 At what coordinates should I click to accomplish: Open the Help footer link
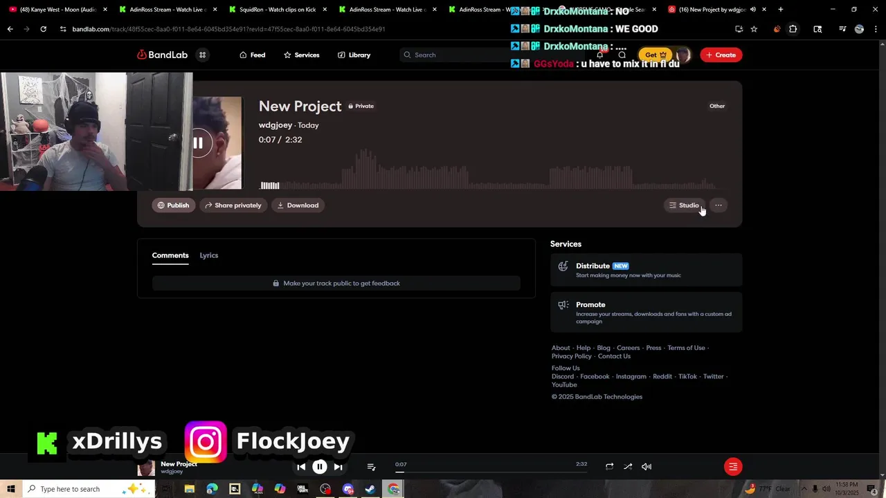click(x=584, y=348)
